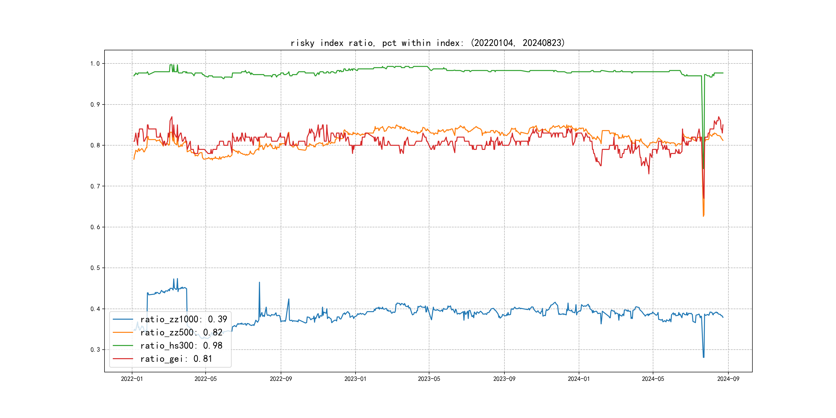The image size is (836, 418).
Task: Click the 0.7 y-axis tick label
Action: (95, 186)
